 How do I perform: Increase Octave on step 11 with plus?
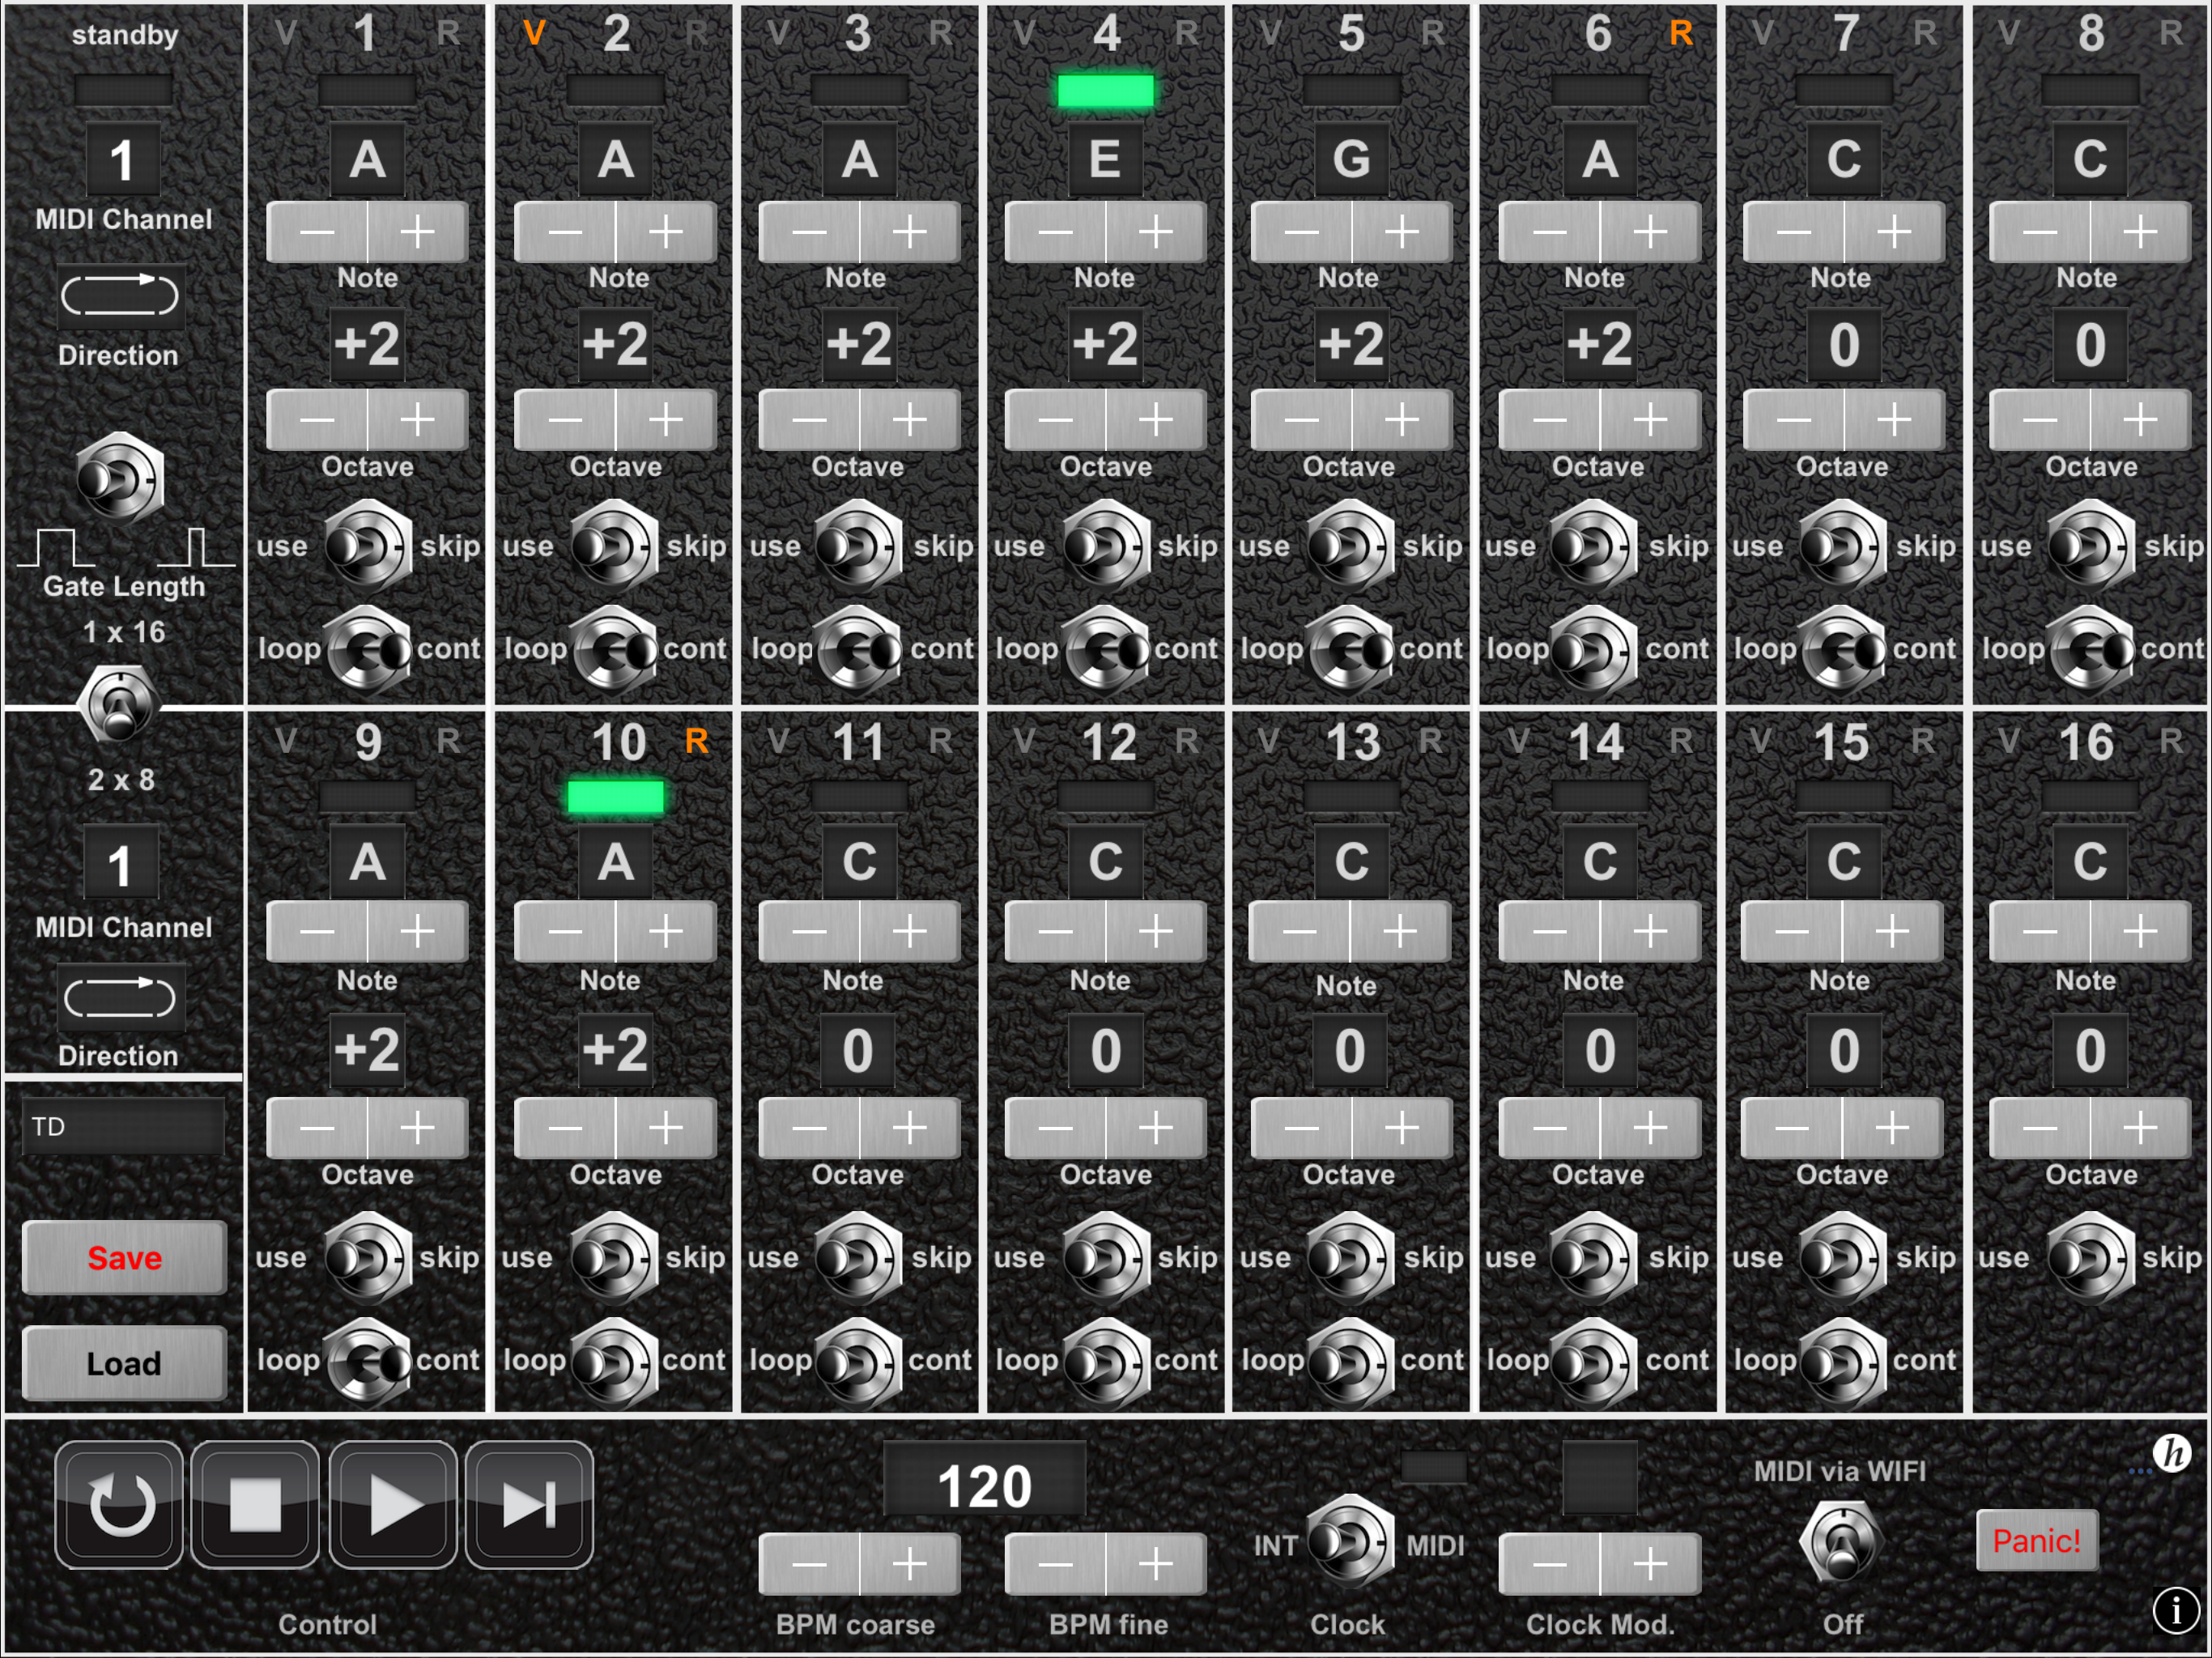910,1127
